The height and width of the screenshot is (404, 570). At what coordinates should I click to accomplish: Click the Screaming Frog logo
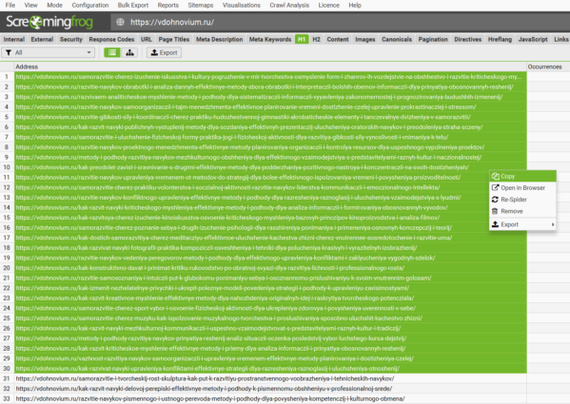coord(49,22)
